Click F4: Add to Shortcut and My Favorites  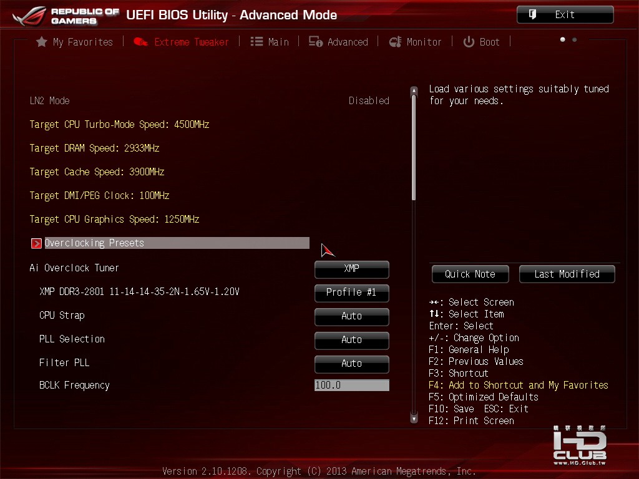(519, 385)
